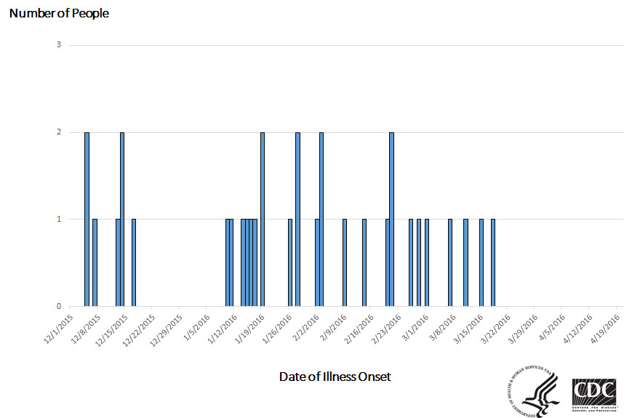This screenshot has height=418, width=640.
Task: Click the y-axis value 3
Action: pyautogui.click(x=59, y=44)
